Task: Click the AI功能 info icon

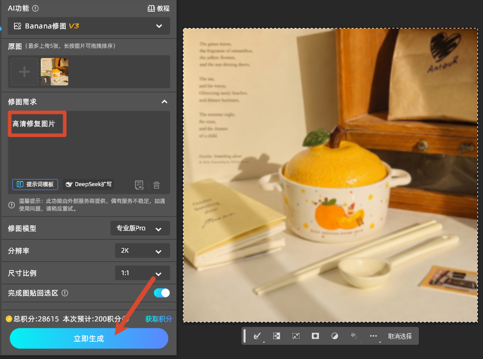Action: tap(36, 9)
